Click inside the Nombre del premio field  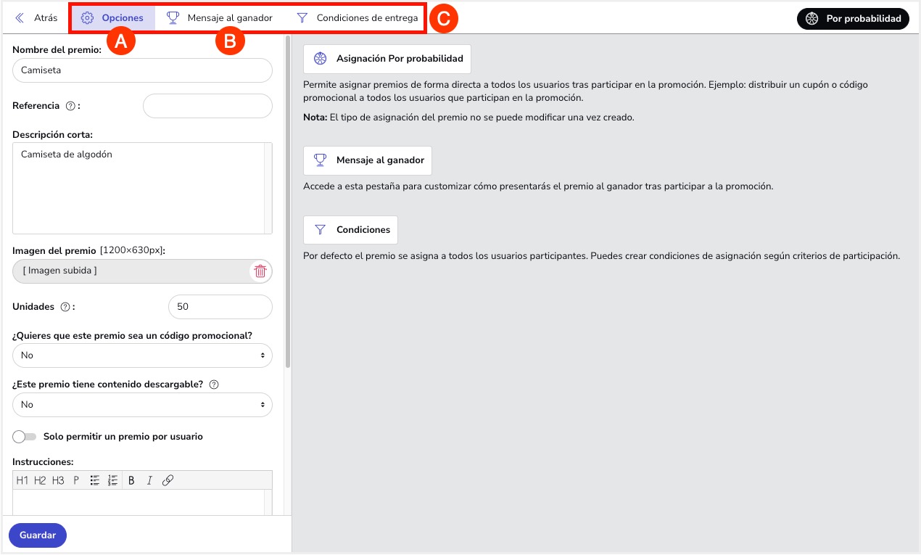[x=142, y=70]
